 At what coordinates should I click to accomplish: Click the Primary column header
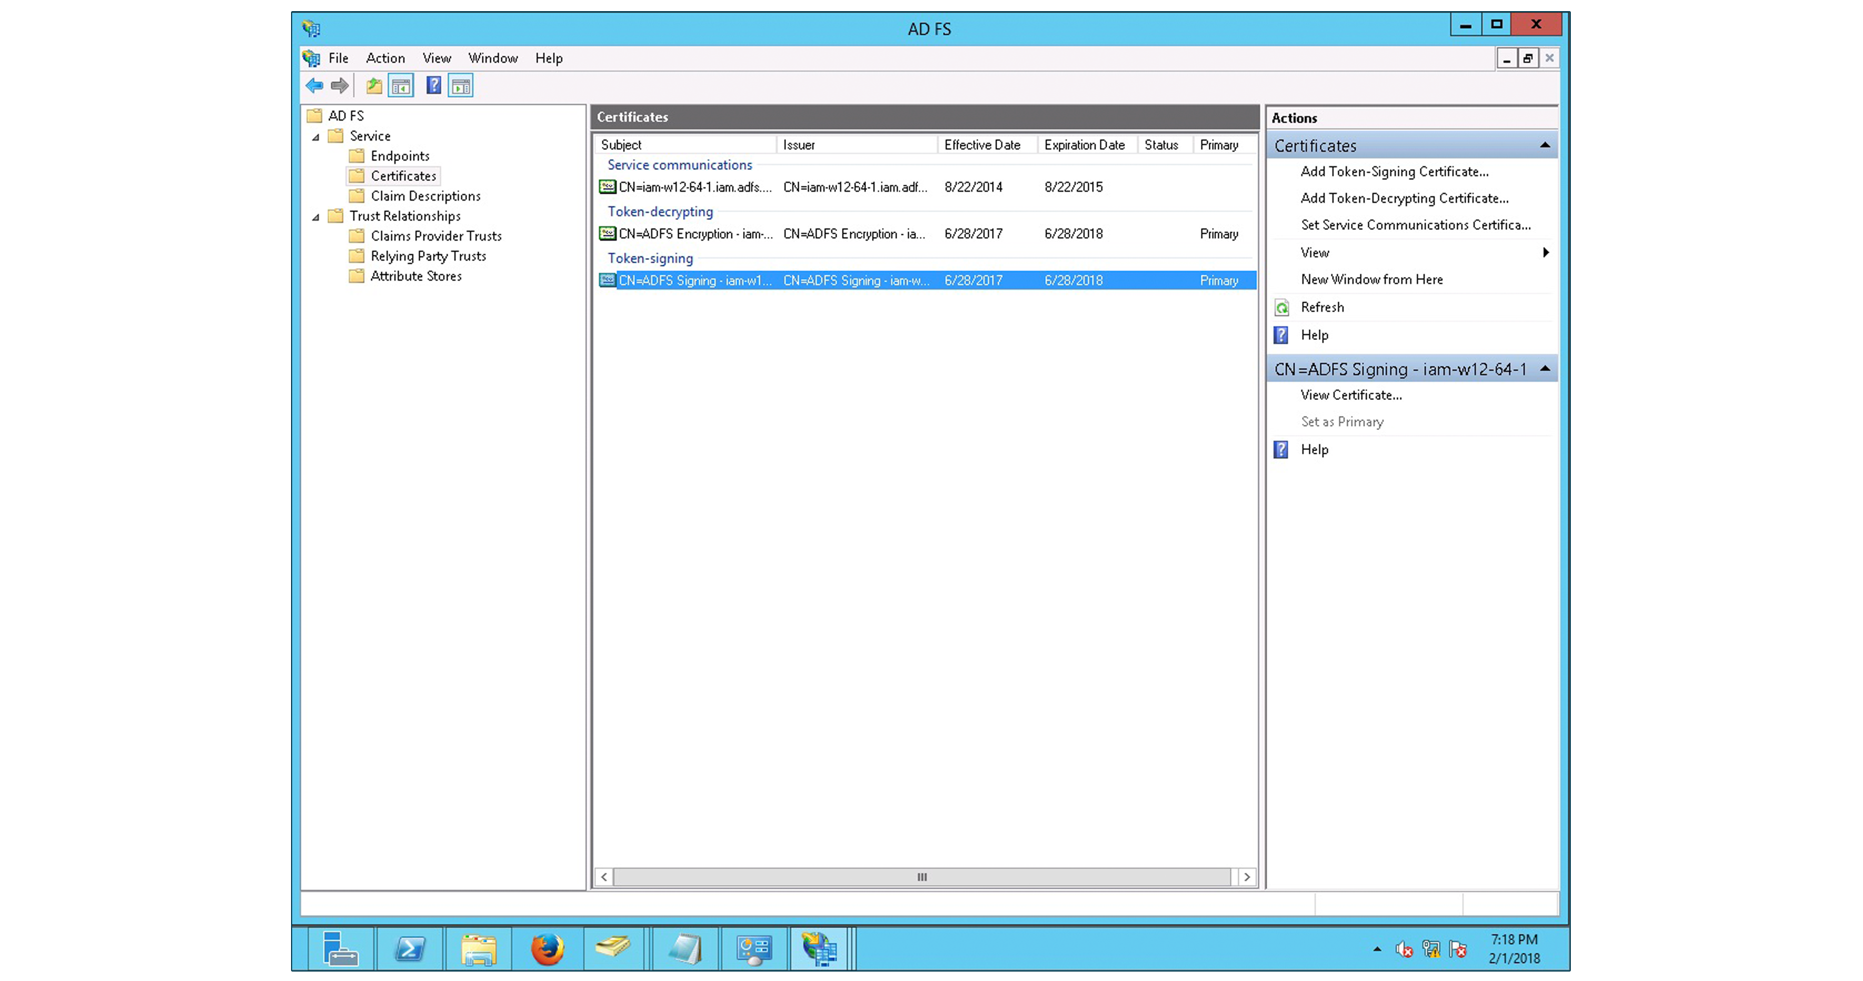click(1224, 144)
